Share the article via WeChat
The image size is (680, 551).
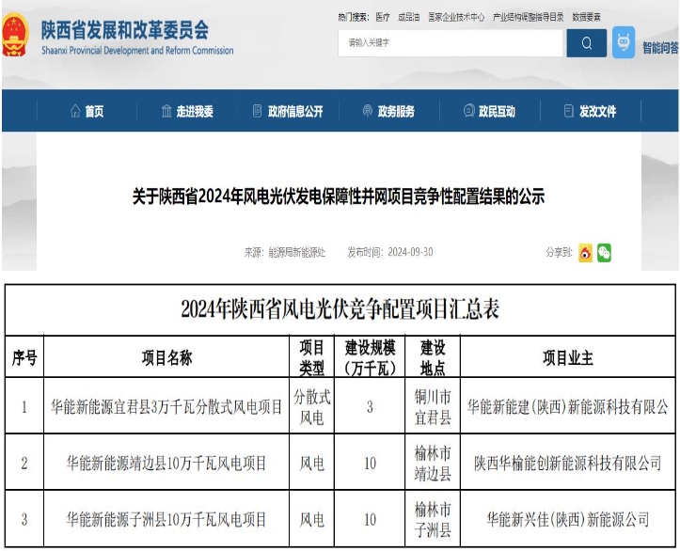pos(604,252)
